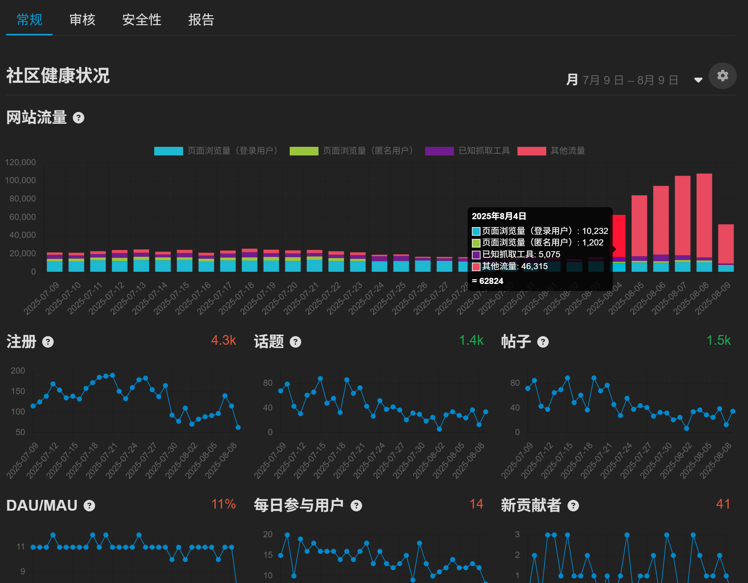The image size is (748, 583).
Task: Click help icon next to 话题
Action: 295,342
